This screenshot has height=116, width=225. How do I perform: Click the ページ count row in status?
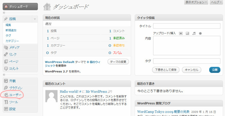(x=53, y=38)
